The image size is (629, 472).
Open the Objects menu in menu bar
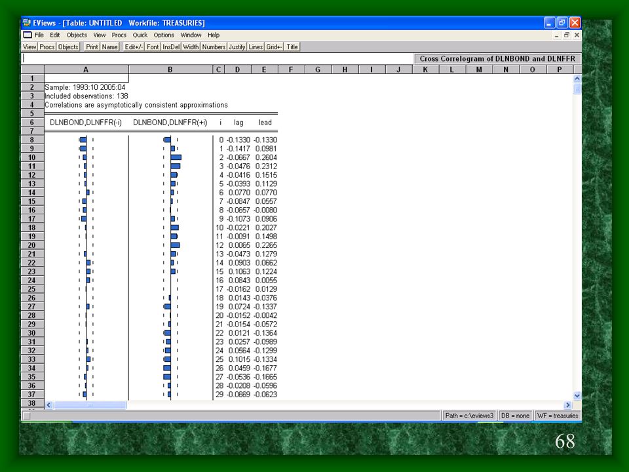[77, 35]
